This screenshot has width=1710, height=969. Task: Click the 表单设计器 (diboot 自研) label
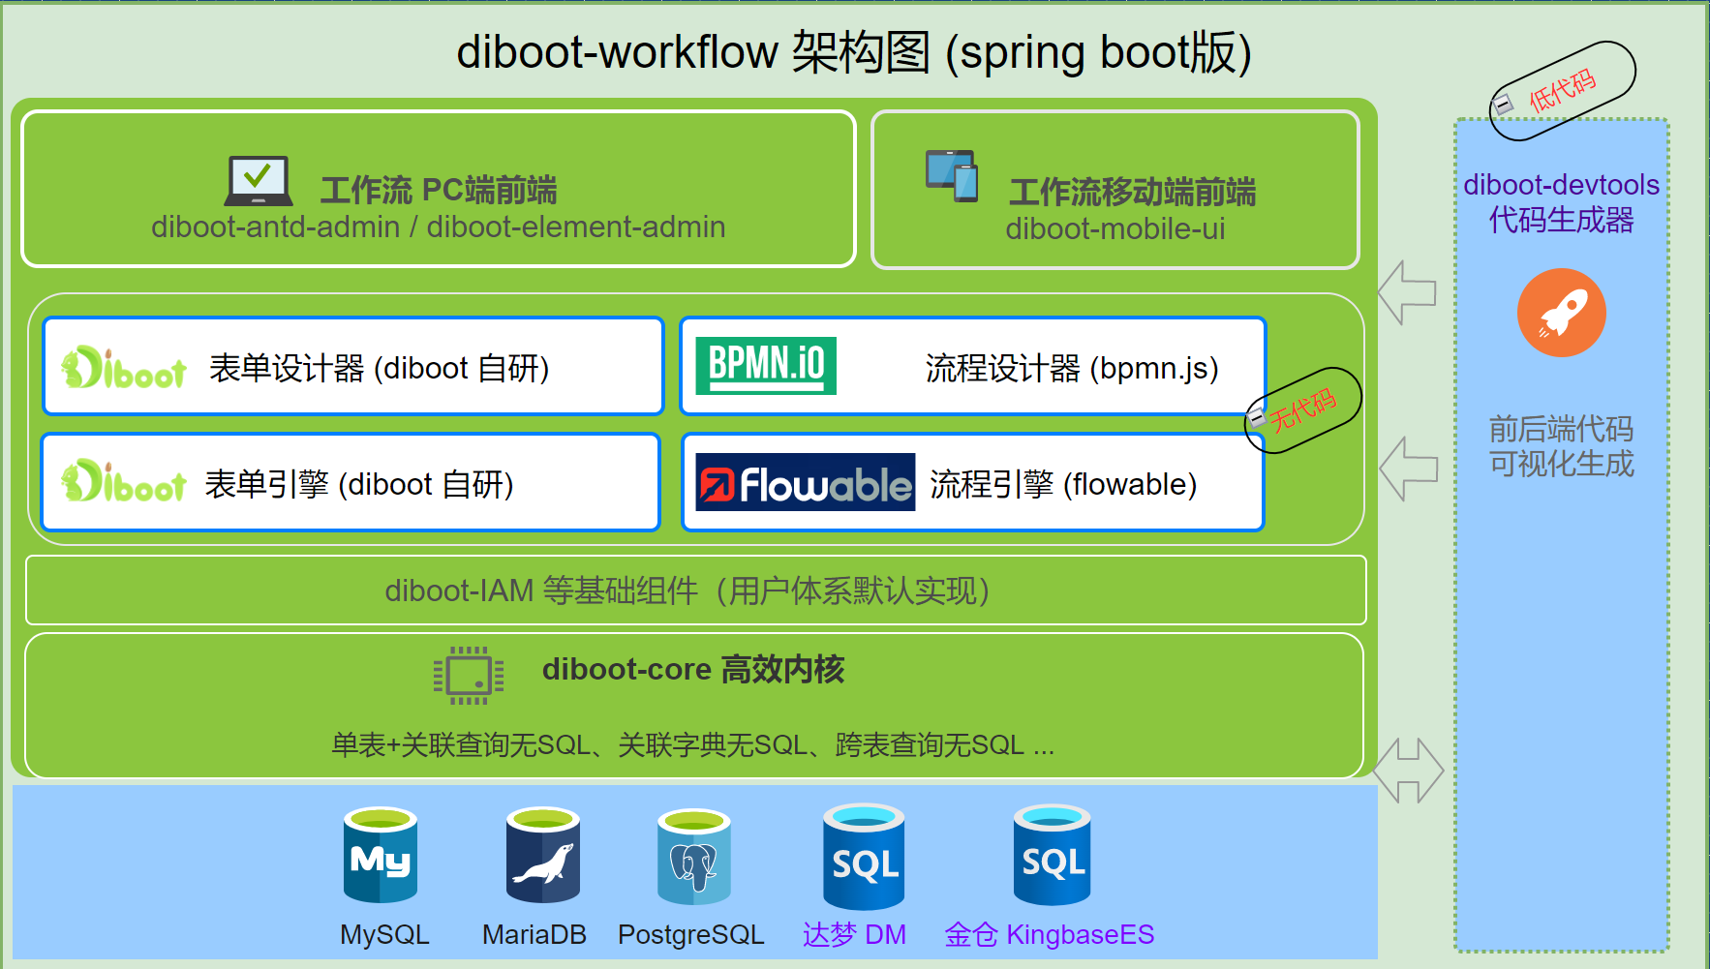380,368
